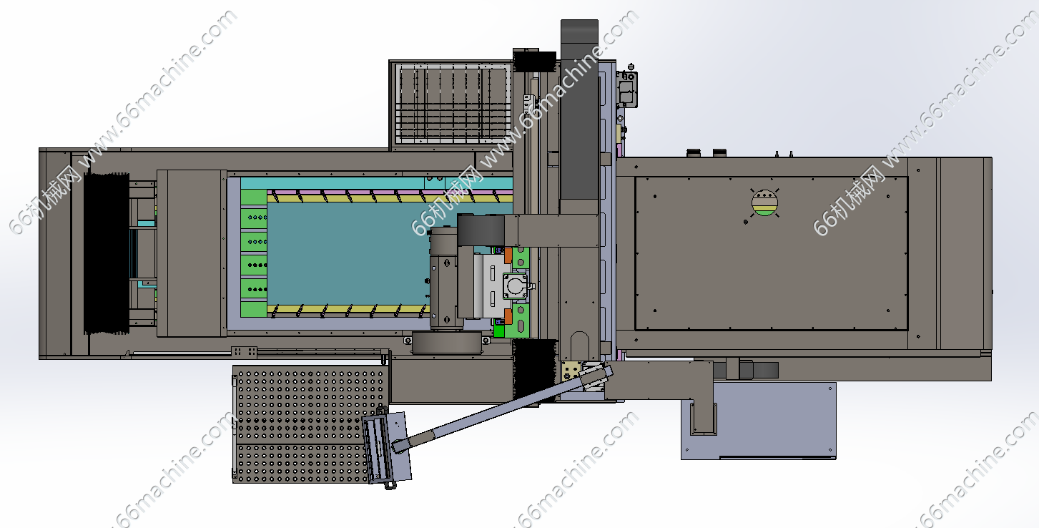1039x528 pixels.
Task: Click the gray cover plate left of table
Action: pos(191,253)
